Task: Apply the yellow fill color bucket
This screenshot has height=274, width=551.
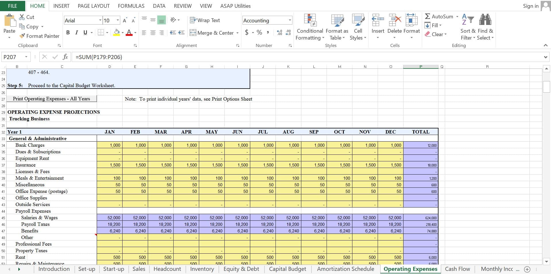Action: (x=117, y=32)
